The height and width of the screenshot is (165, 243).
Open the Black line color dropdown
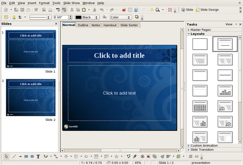(96, 17)
